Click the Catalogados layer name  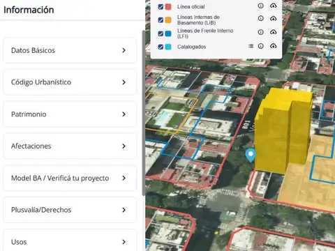coord(191,47)
